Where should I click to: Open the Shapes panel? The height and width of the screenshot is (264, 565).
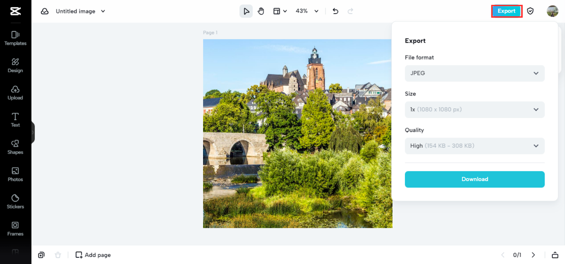pyautogui.click(x=15, y=147)
